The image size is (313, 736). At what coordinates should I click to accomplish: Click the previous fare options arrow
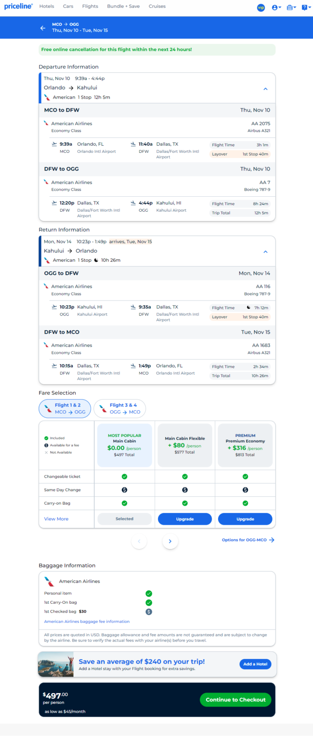139,541
